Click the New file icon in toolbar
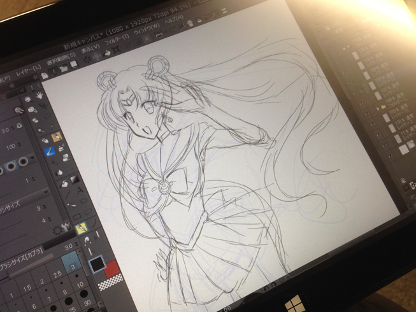Image resolution: width=416 pixels, height=312 pixels. pos(45,76)
